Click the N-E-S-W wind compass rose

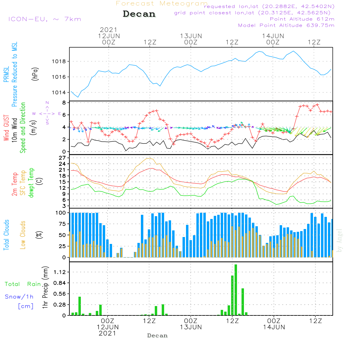pyautogui.click(x=47, y=113)
